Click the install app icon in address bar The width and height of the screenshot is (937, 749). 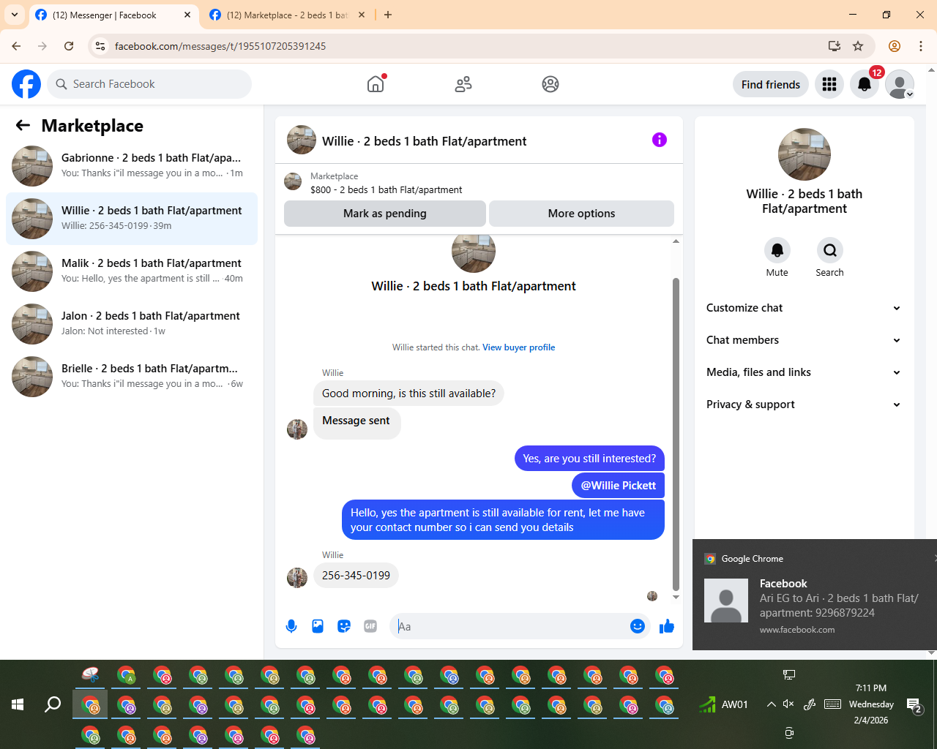[x=835, y=46]
